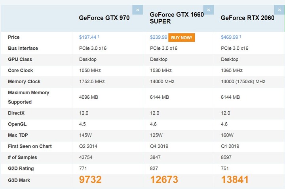Click the 1050 MHz core clock value
The height and width of the screenshot is (189, 285).
tap(90, 70)
